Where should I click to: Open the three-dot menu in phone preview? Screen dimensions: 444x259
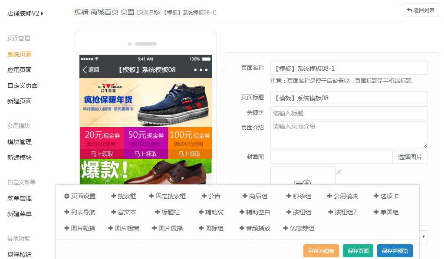(201, 70)
